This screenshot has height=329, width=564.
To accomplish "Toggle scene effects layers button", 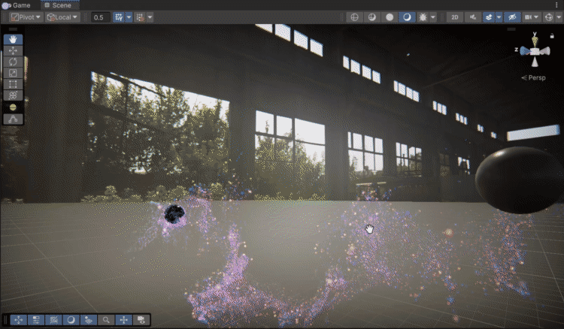I will pyautogui.click(x=489, y=17).
